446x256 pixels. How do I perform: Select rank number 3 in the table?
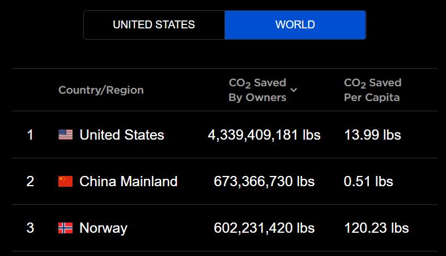[30, 228]
